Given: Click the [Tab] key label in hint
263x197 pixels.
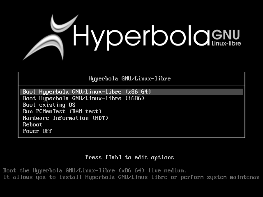Looking at the screenshot, I should tap(113, 157).
